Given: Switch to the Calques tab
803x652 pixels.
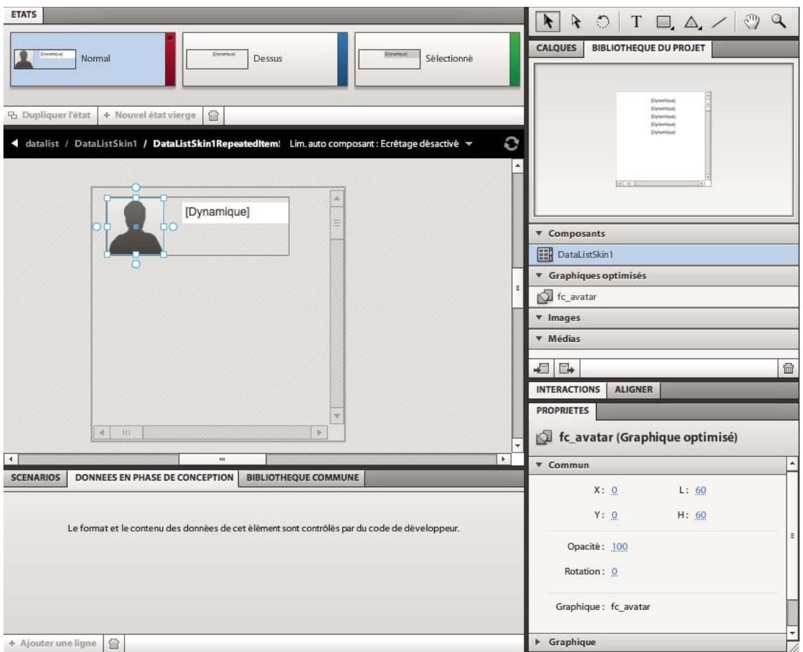Looking at the screenshot, I should [556, 48].
